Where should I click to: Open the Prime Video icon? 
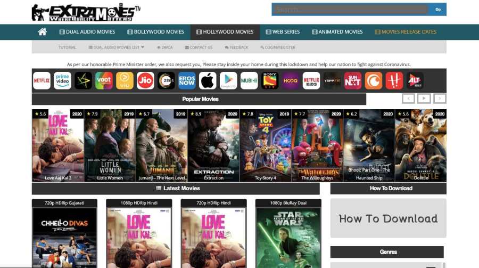click(62, 81)
